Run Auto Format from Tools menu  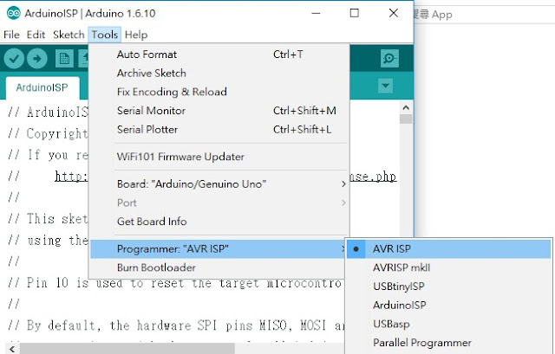[x=219, y=55]
